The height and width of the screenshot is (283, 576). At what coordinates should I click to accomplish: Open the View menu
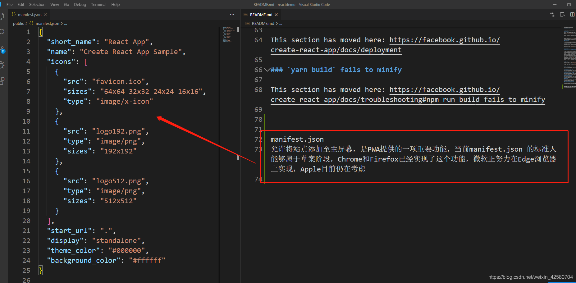click(55, 4)
